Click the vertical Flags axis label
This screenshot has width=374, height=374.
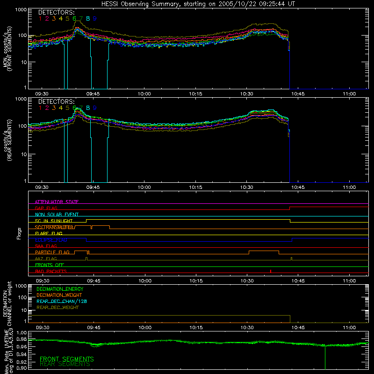(x=19, y=233)
